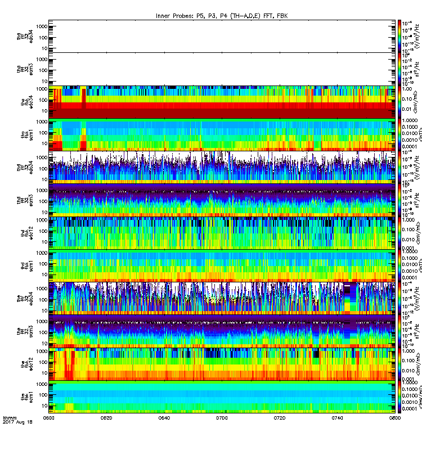Click the color bar beside the fff scm3 panel
422x450 pixels.
[399, 331]
